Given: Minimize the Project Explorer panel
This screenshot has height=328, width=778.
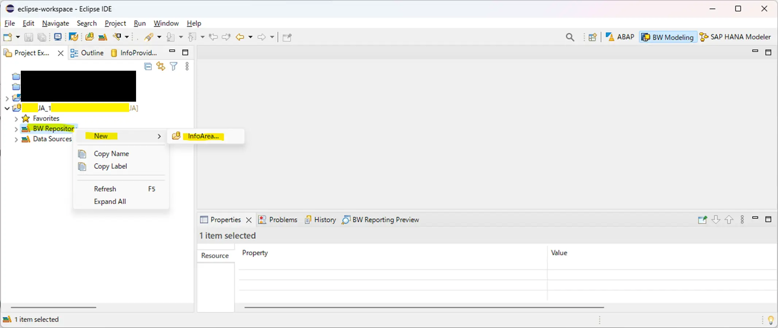Looking at the screenshot, I should pos(172,51).
